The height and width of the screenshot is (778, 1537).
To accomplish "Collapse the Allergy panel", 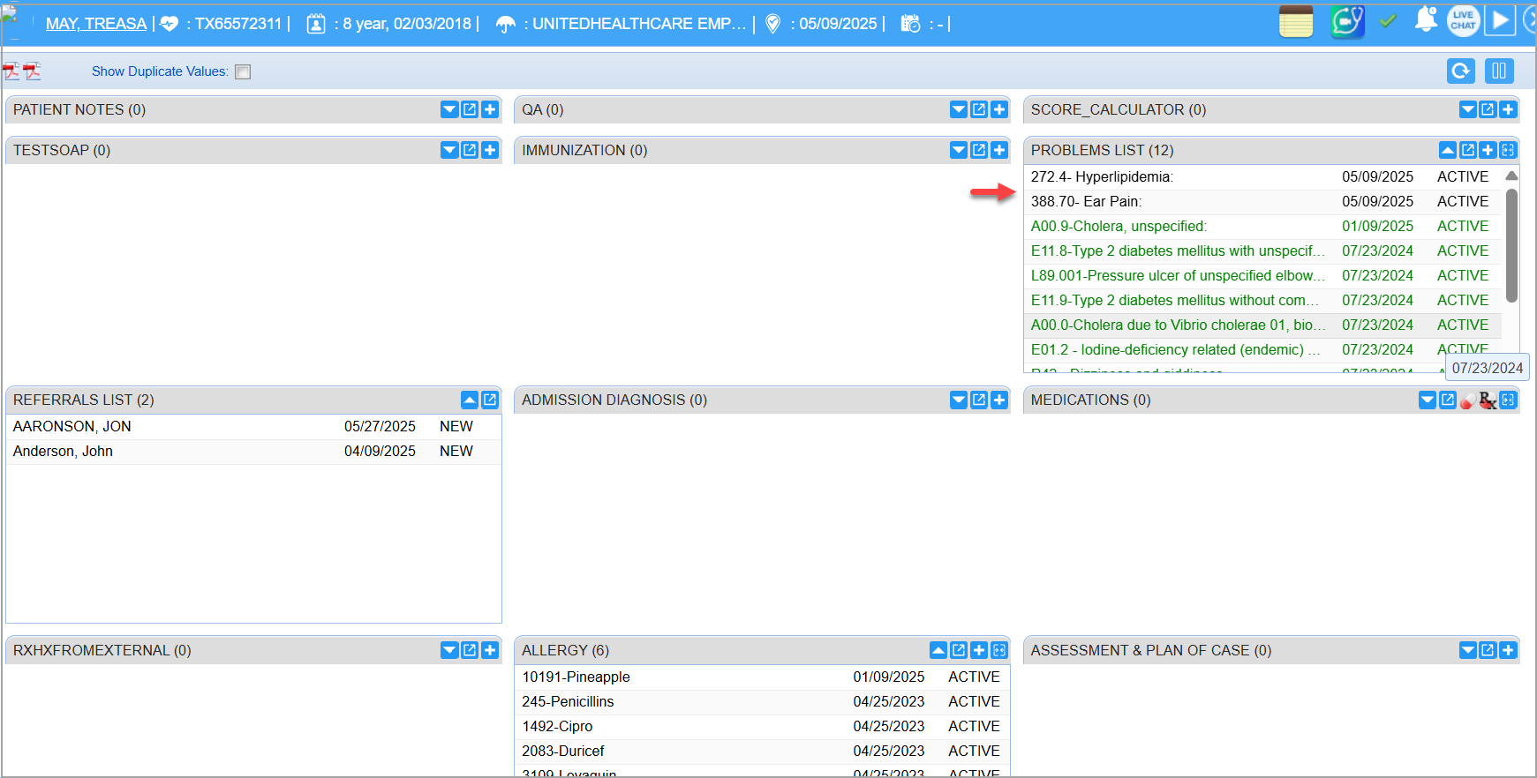I will tap(938, 650).
